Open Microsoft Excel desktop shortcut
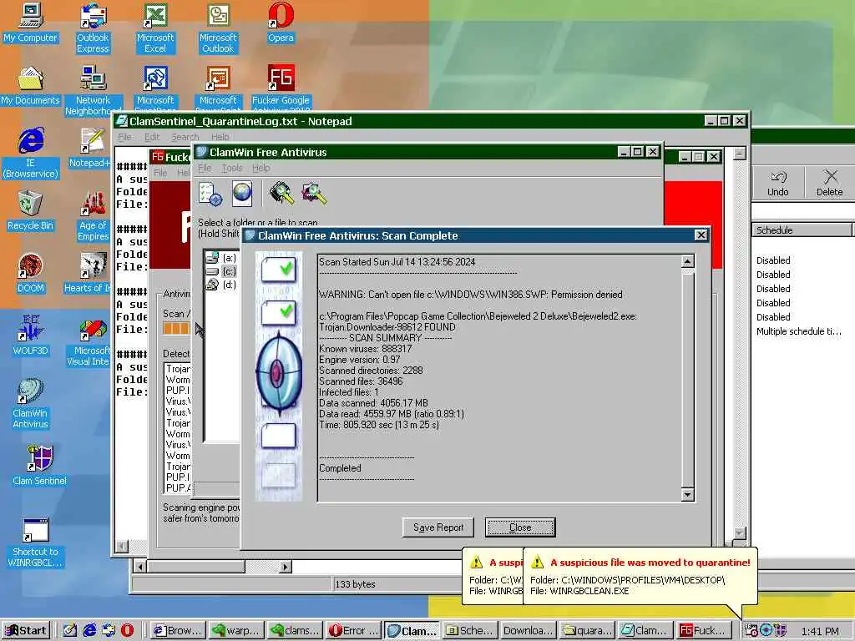This screenshot has width=855, height=641. pyautogui.click(x=155, y=28)
